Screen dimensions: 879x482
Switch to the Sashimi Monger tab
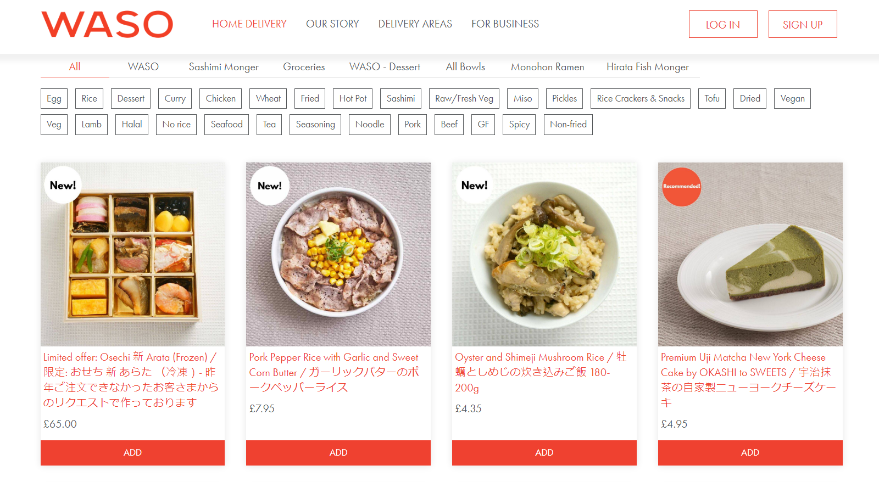224,67
